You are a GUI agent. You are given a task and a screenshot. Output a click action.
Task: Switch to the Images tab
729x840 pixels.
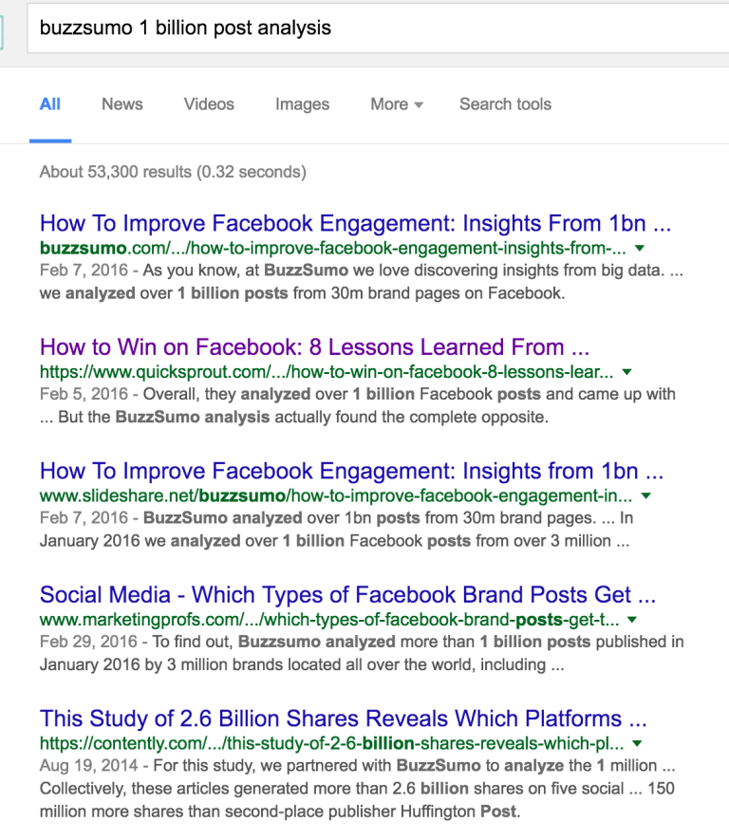302,104
